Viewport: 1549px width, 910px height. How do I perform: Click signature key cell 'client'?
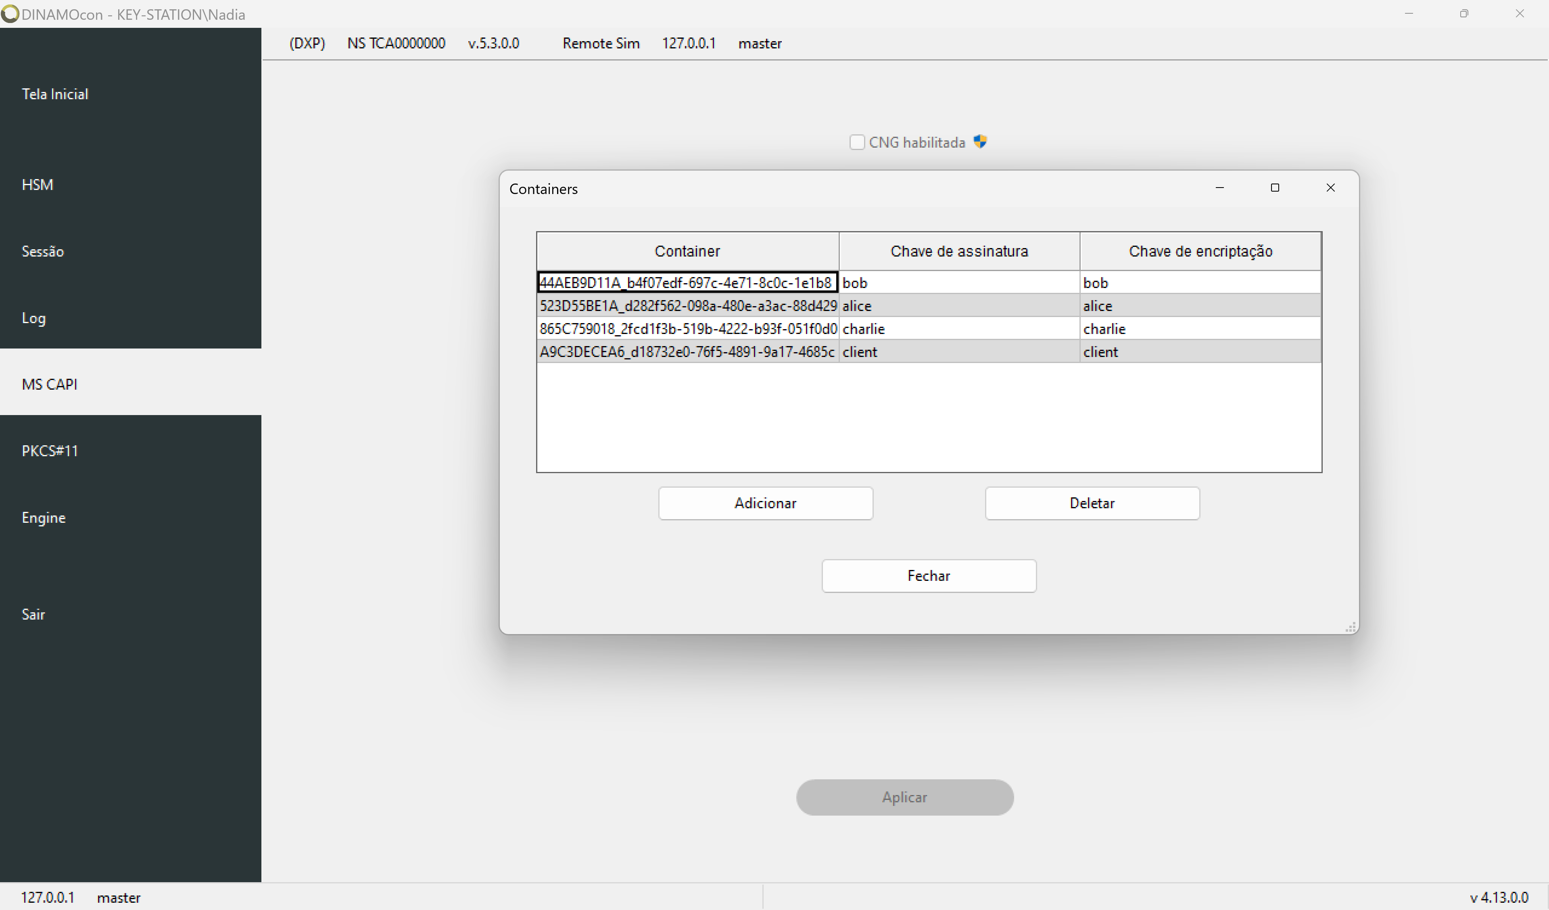click(959, 352)
